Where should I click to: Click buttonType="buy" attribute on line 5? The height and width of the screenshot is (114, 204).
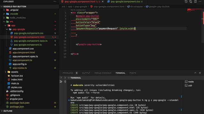86,25
